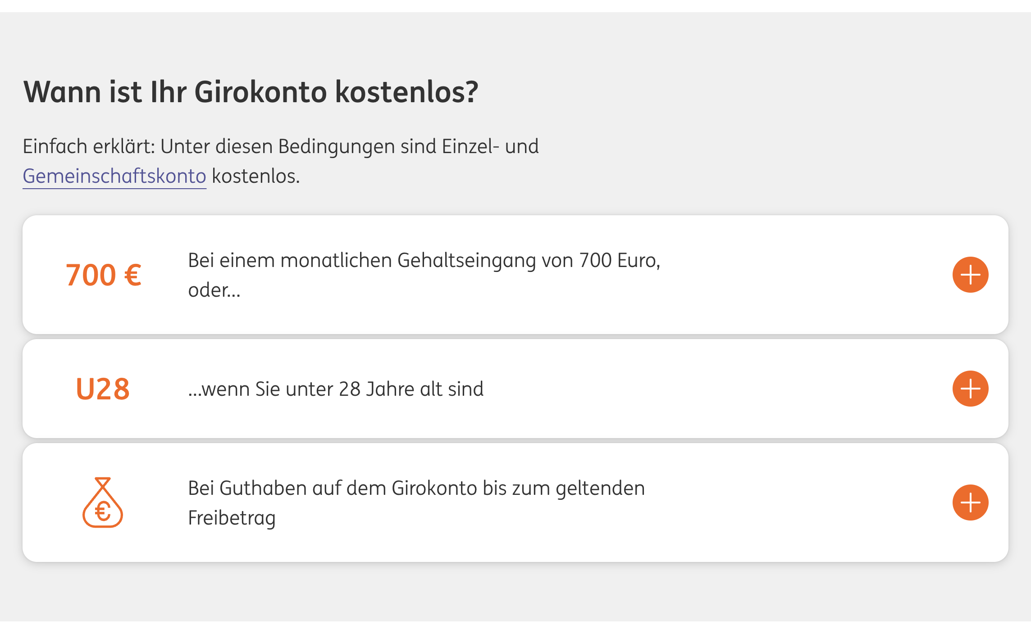The image size is (1031, 634).
Task: Click the 'Einfach erklärt' intro paragraph
Action: (281, 161)
